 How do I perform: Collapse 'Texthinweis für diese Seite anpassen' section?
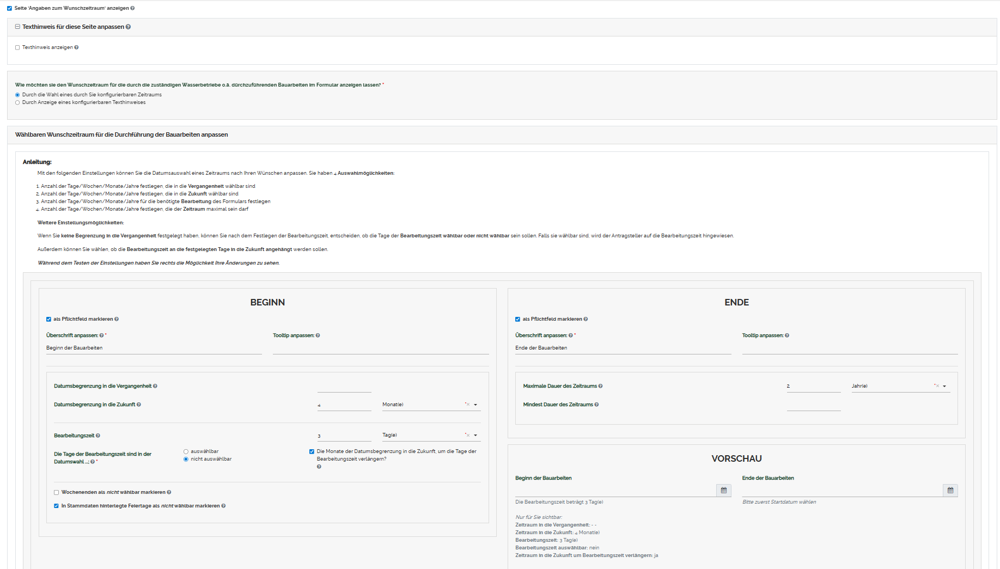[x=17, y=27]
